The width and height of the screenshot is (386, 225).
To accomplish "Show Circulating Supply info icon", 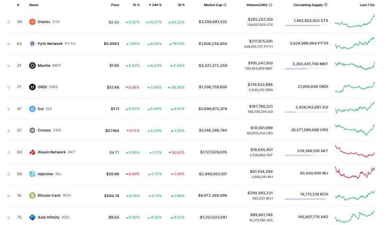I will click(326, 5).
